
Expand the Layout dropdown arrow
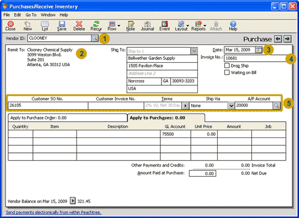tap(188, 26)
